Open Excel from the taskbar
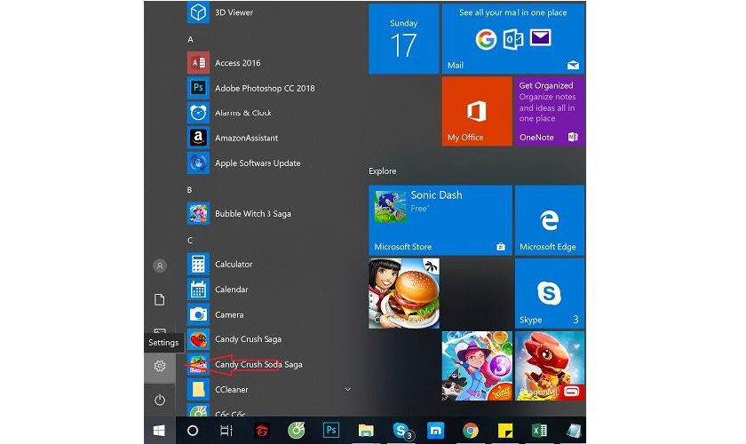746x444 pixels. (539, 431)
